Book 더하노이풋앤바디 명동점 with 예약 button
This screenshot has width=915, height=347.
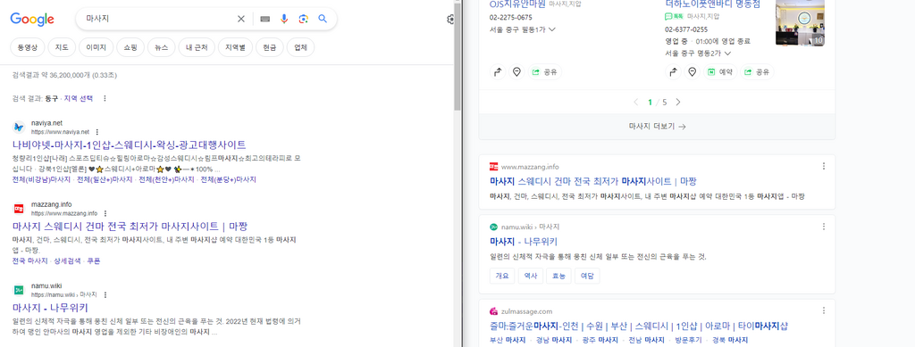[x=720, y=72]
